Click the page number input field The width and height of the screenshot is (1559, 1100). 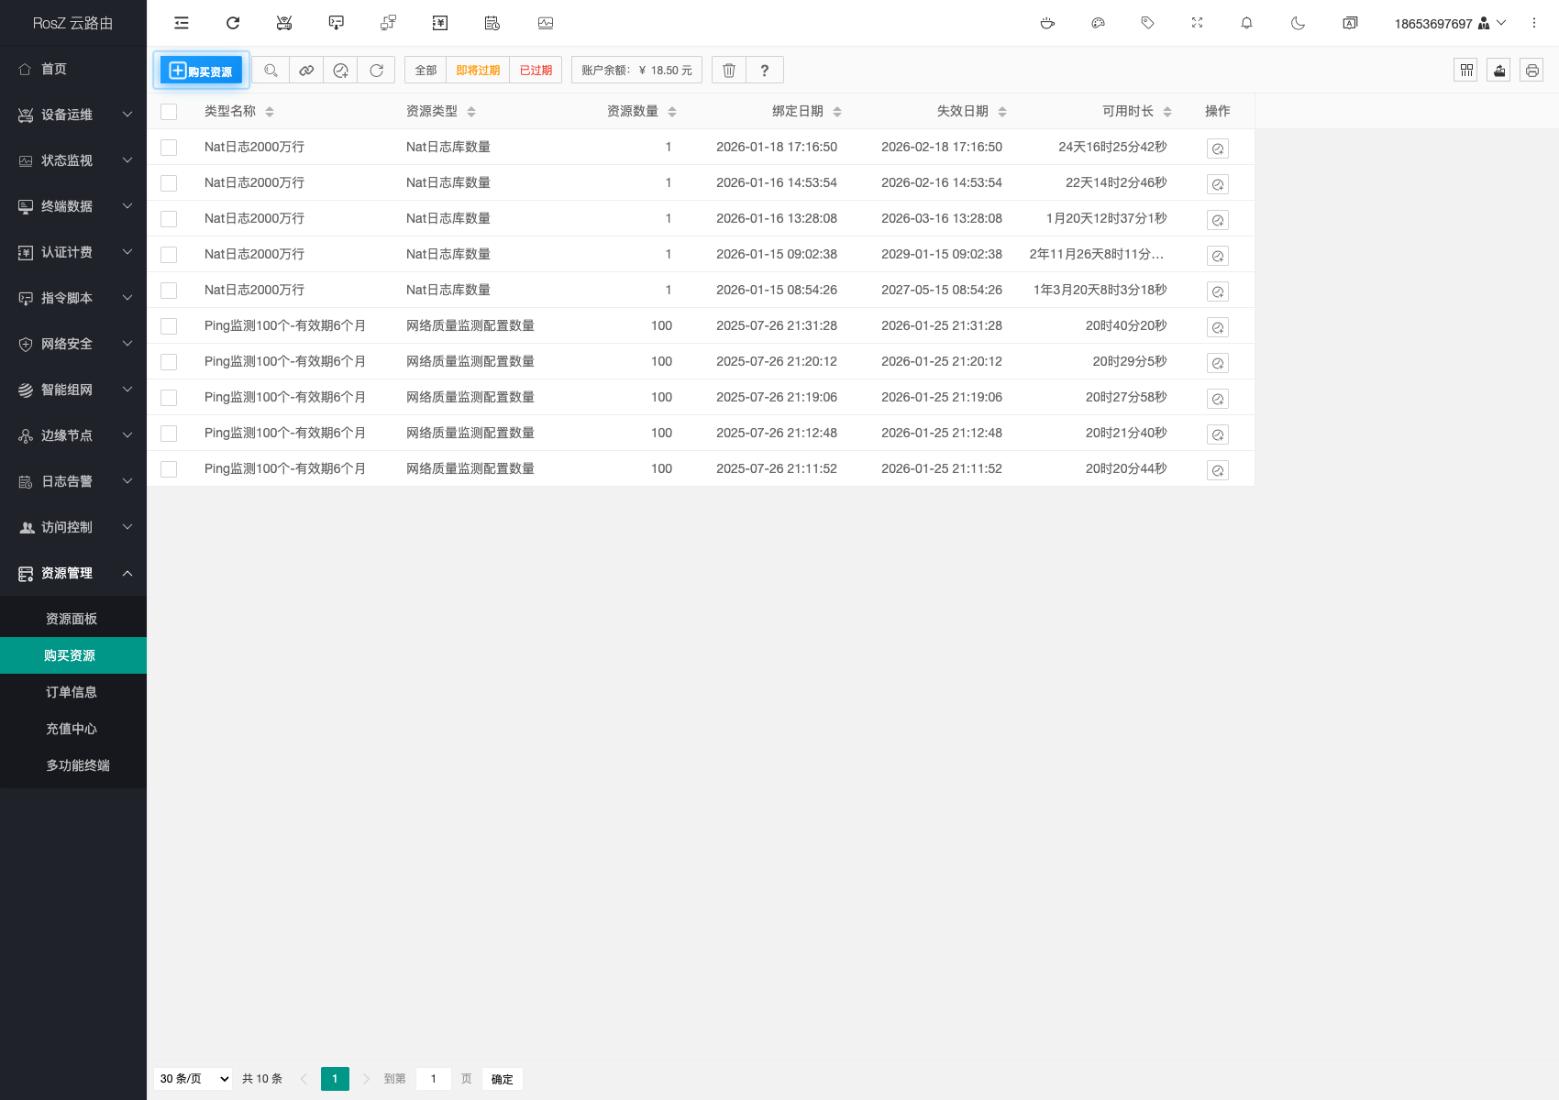(x=434, y=1079)
